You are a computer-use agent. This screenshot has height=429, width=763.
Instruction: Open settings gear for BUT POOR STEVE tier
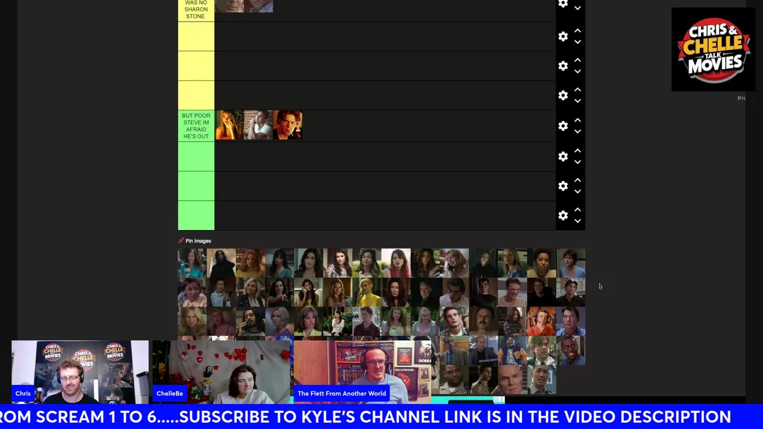[563, 126]
